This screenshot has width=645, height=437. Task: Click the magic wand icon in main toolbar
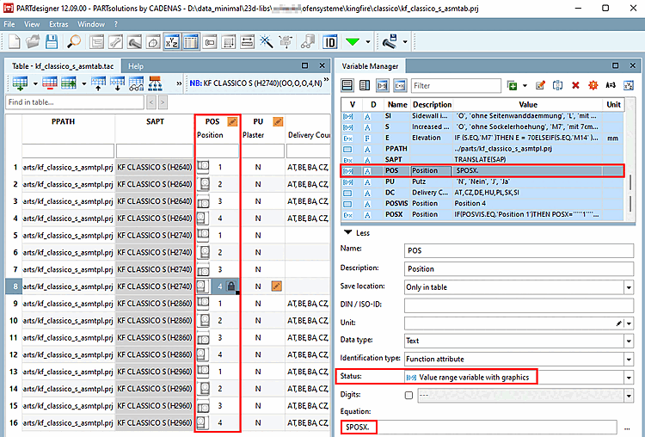coord(266,41)
